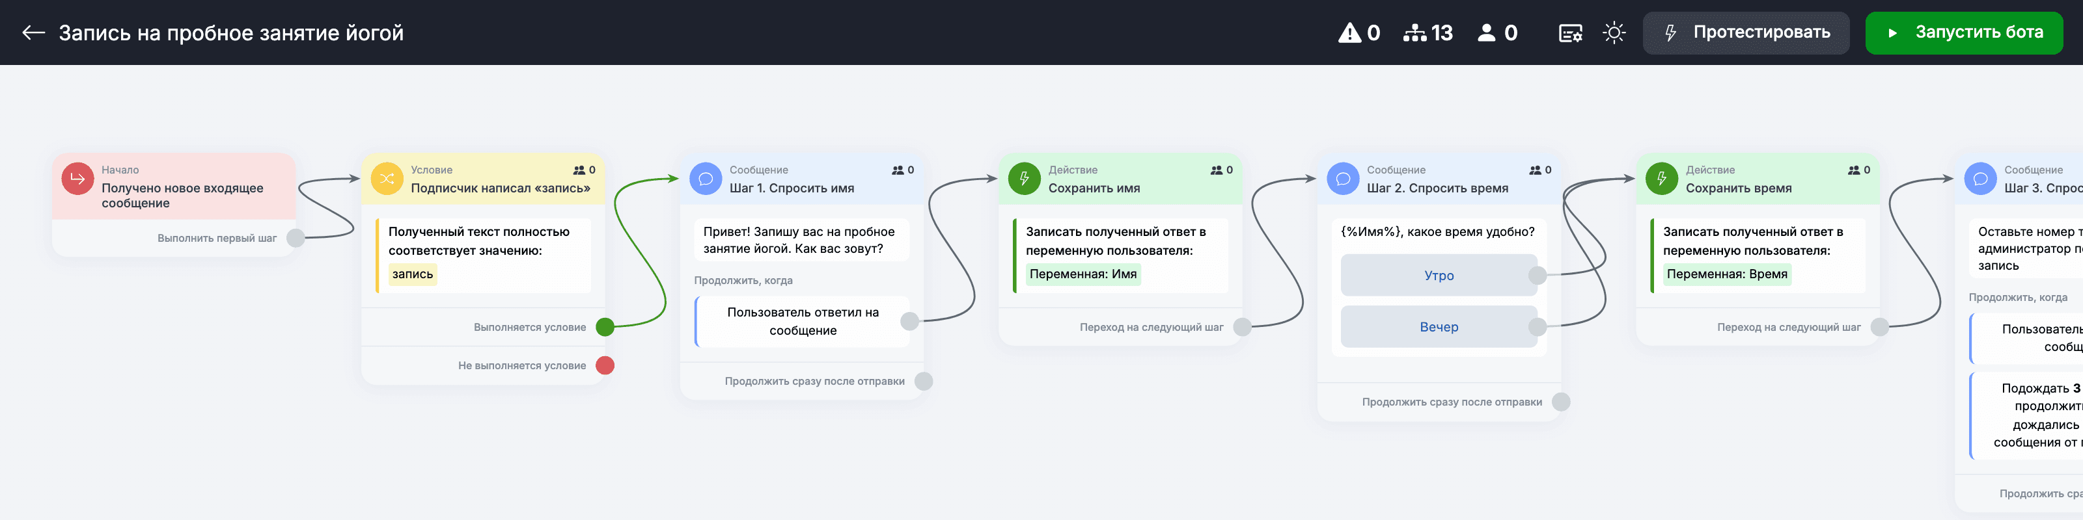
Task: Click the bot title Запись на пробное занятие йогой
Action: (231, 33)
